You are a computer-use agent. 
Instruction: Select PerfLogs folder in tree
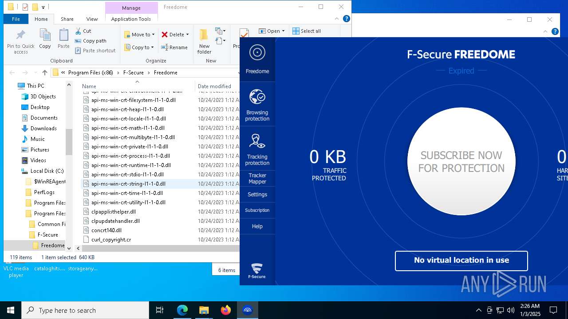[x=44, y=192]
